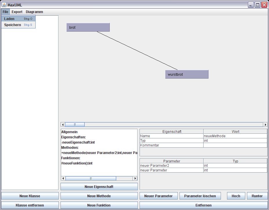Move item down with Runter button

click(257, 196)
